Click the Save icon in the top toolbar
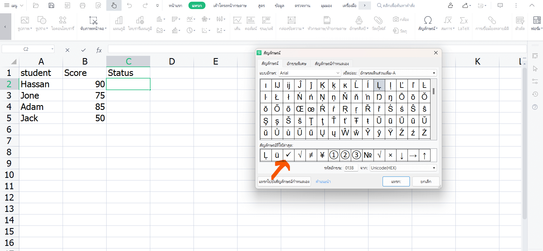The height and width of the screenshot is (251, 543). (51, 5)
